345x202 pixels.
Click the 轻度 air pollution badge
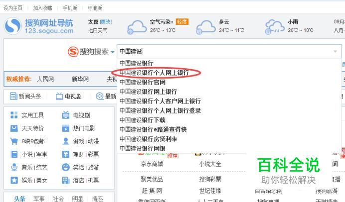coord(182,22)
